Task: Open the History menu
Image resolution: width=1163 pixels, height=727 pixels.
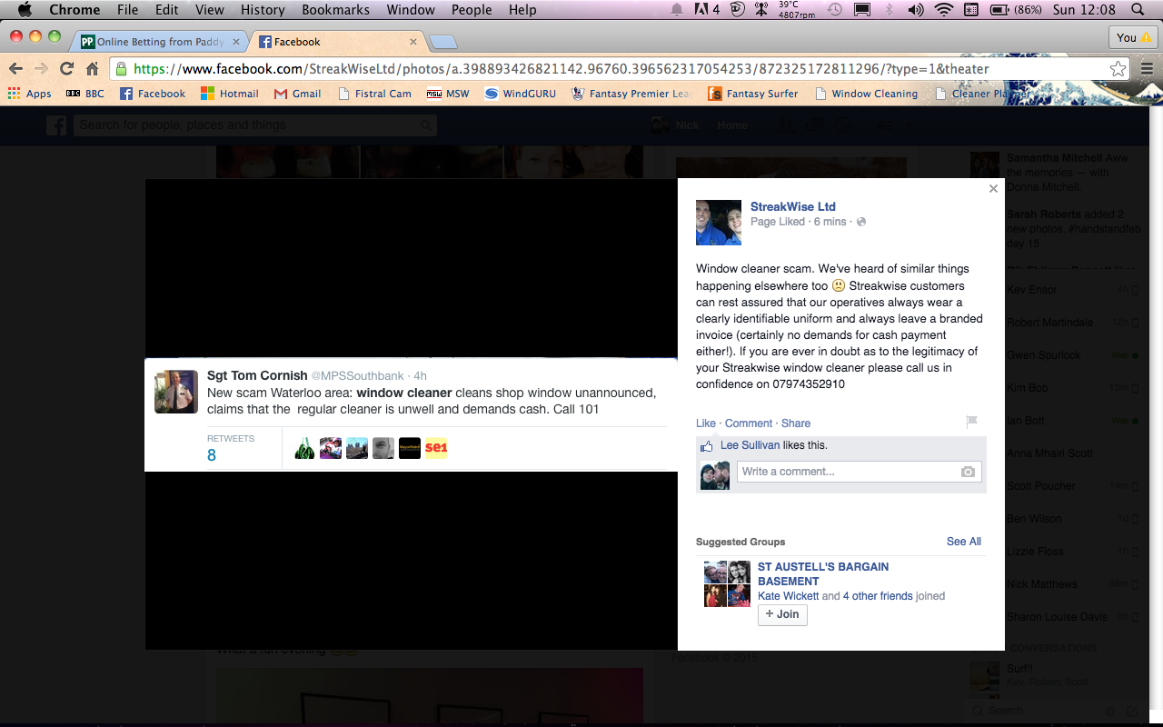Action: [x=263, y=10]
